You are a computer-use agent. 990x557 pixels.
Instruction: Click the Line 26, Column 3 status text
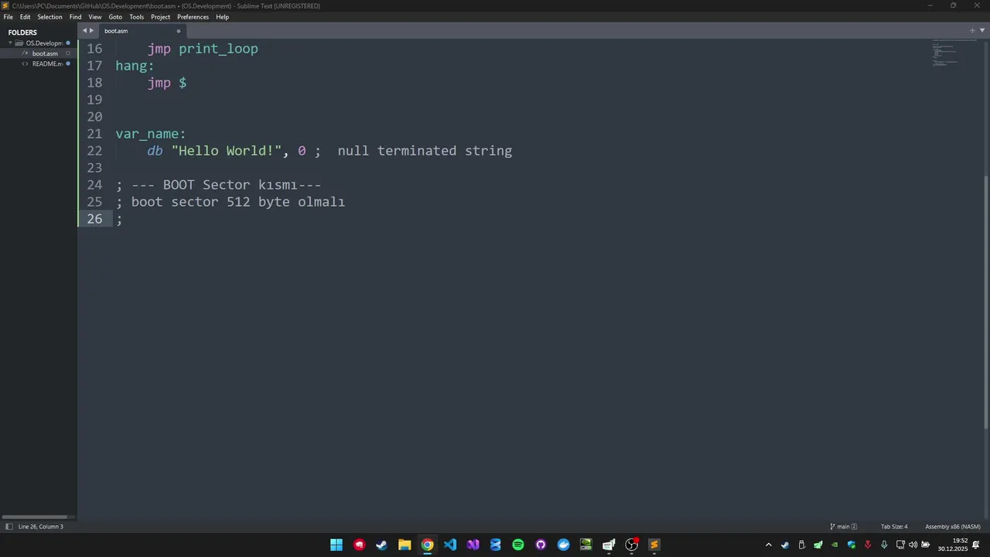[41, 527]
